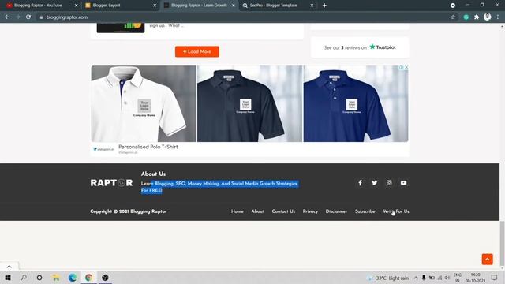Open the taskbar clock and date

(x=475, y=278)
